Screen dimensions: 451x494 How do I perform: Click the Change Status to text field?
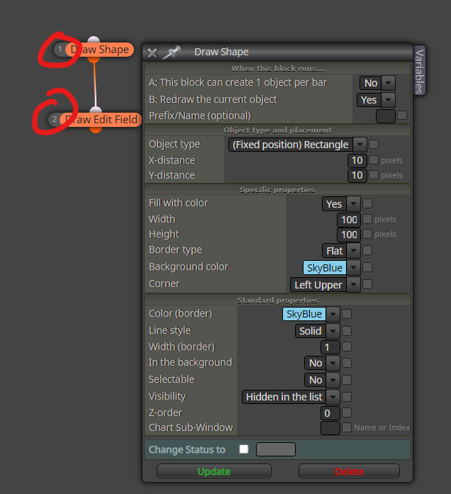point(276,449)
